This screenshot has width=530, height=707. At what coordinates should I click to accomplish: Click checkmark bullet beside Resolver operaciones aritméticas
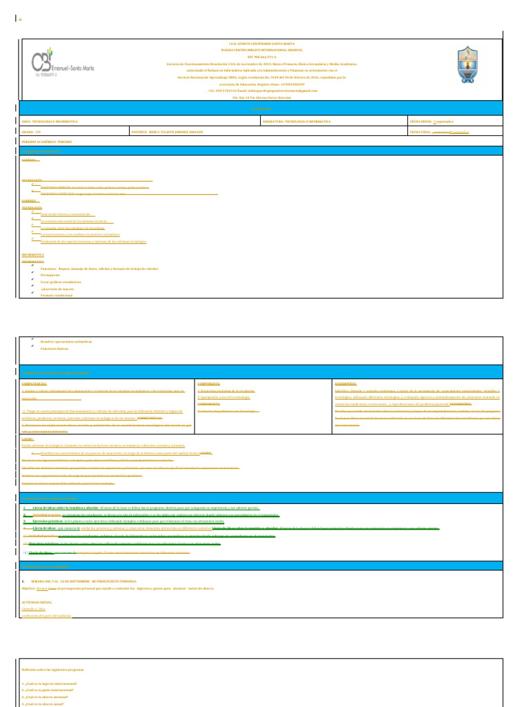[33, 338]
